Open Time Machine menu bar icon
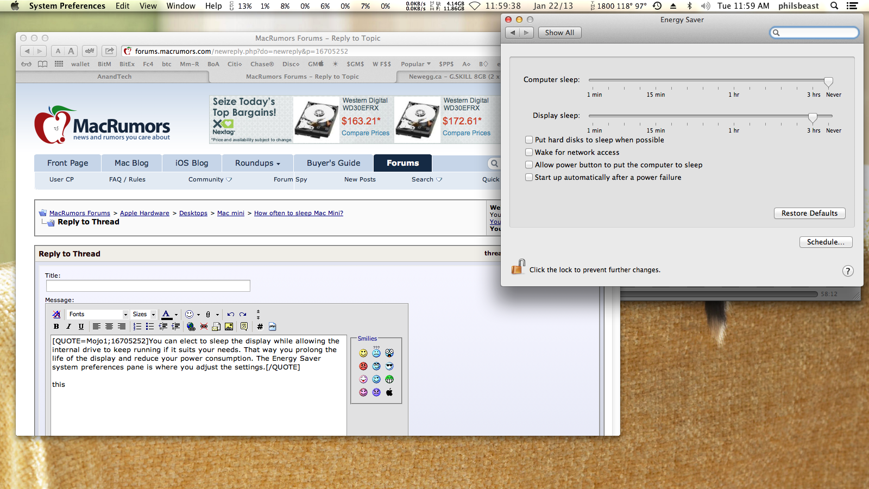Image resolution: width=869 pixels, height=489 pixels. coord(657,6)
